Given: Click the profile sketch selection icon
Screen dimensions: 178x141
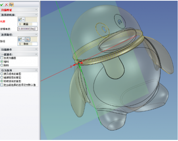Looking at the screenshot, I should (20, 19).
